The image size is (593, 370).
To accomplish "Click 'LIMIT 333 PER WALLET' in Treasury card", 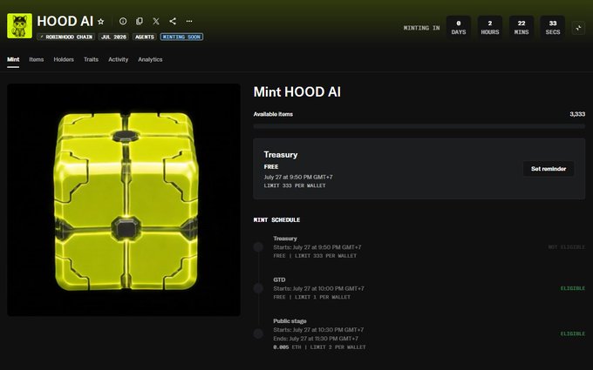I will coord(295,185).
